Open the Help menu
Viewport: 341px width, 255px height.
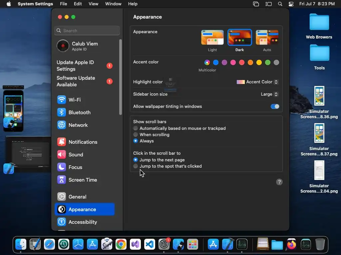coord(133,4)
